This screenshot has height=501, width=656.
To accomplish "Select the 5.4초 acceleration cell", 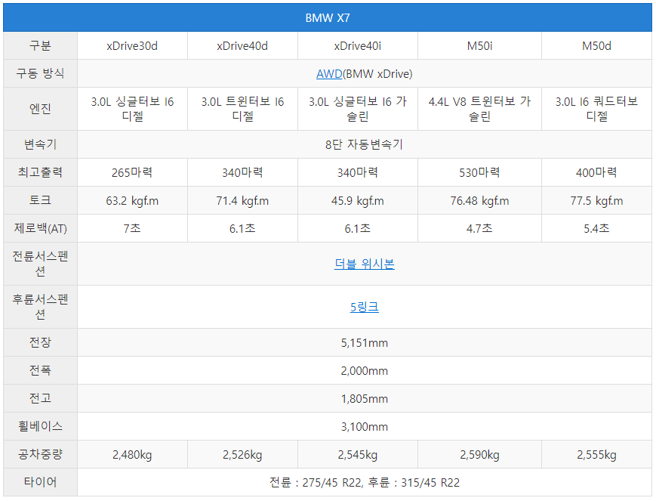I will click(596, 228).
